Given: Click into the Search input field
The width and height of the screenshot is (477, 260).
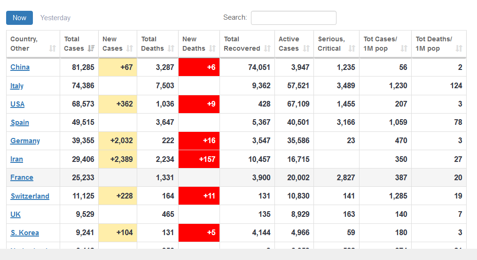Looking at the screenshot, I should tap(293, 18).
